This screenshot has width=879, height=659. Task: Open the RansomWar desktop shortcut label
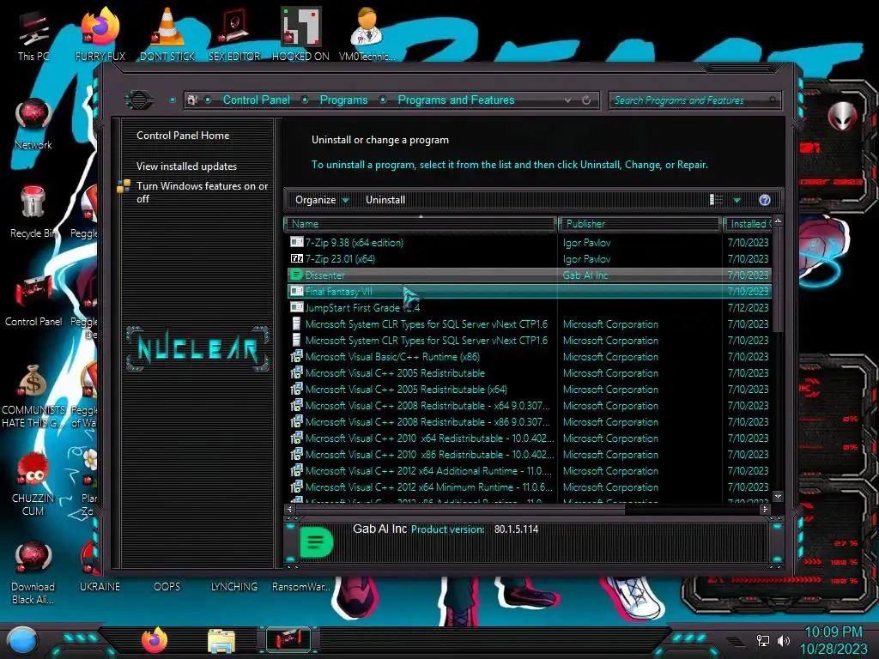301,587
